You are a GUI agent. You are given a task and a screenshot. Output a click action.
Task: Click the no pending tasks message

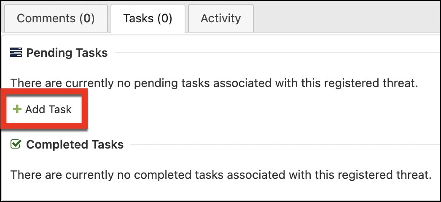tap(214, 83)
